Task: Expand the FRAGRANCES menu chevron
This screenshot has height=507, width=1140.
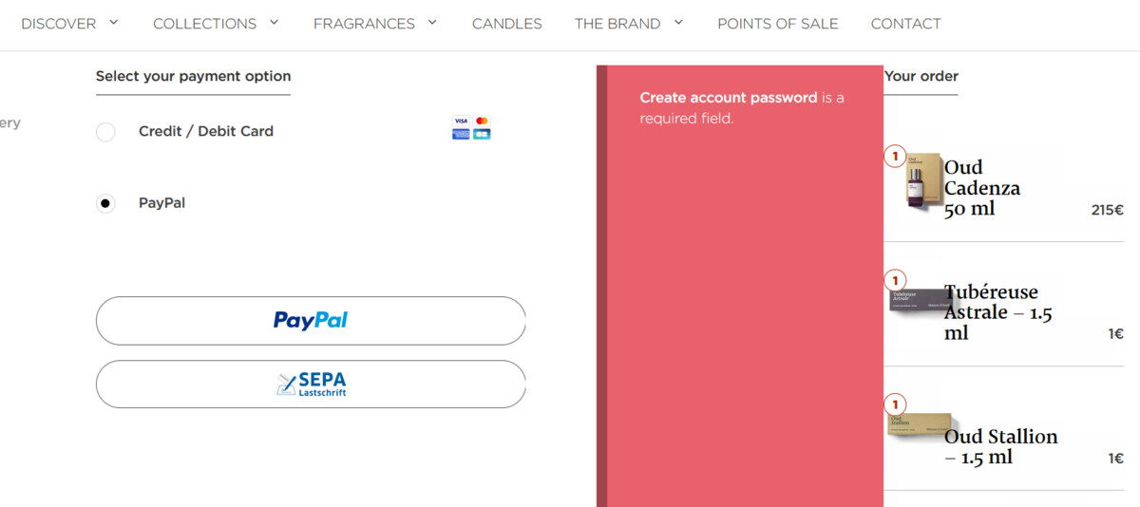Action: point(432,22)
